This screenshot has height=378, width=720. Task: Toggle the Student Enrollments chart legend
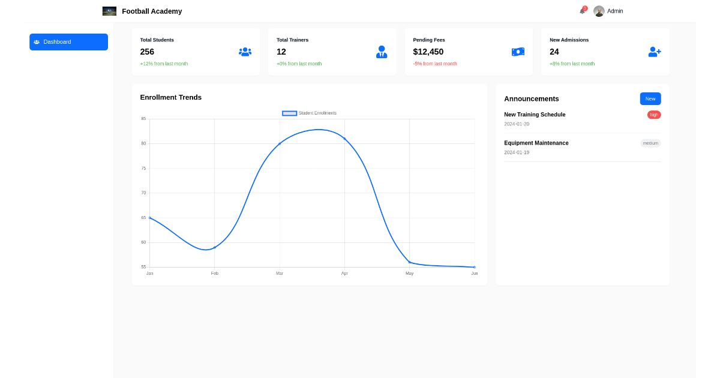tap(309, 113)
